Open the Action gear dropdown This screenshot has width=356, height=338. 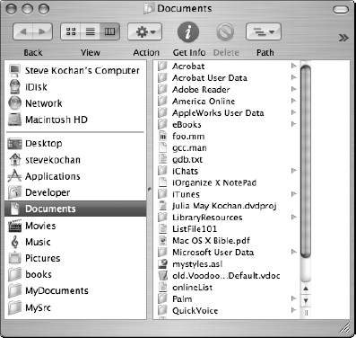point(145,31)
